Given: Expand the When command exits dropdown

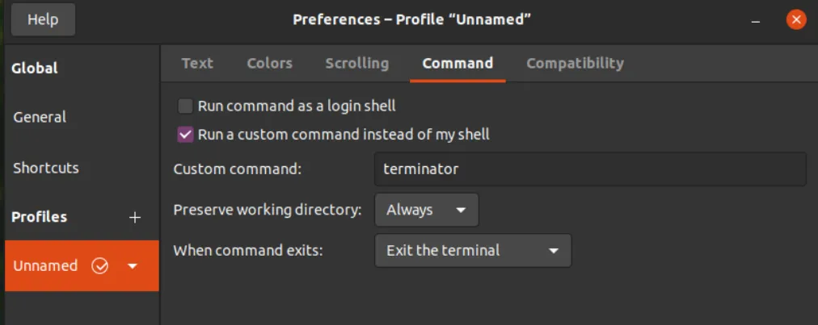Looking at the screenshot, I should [x=473, y=250].
